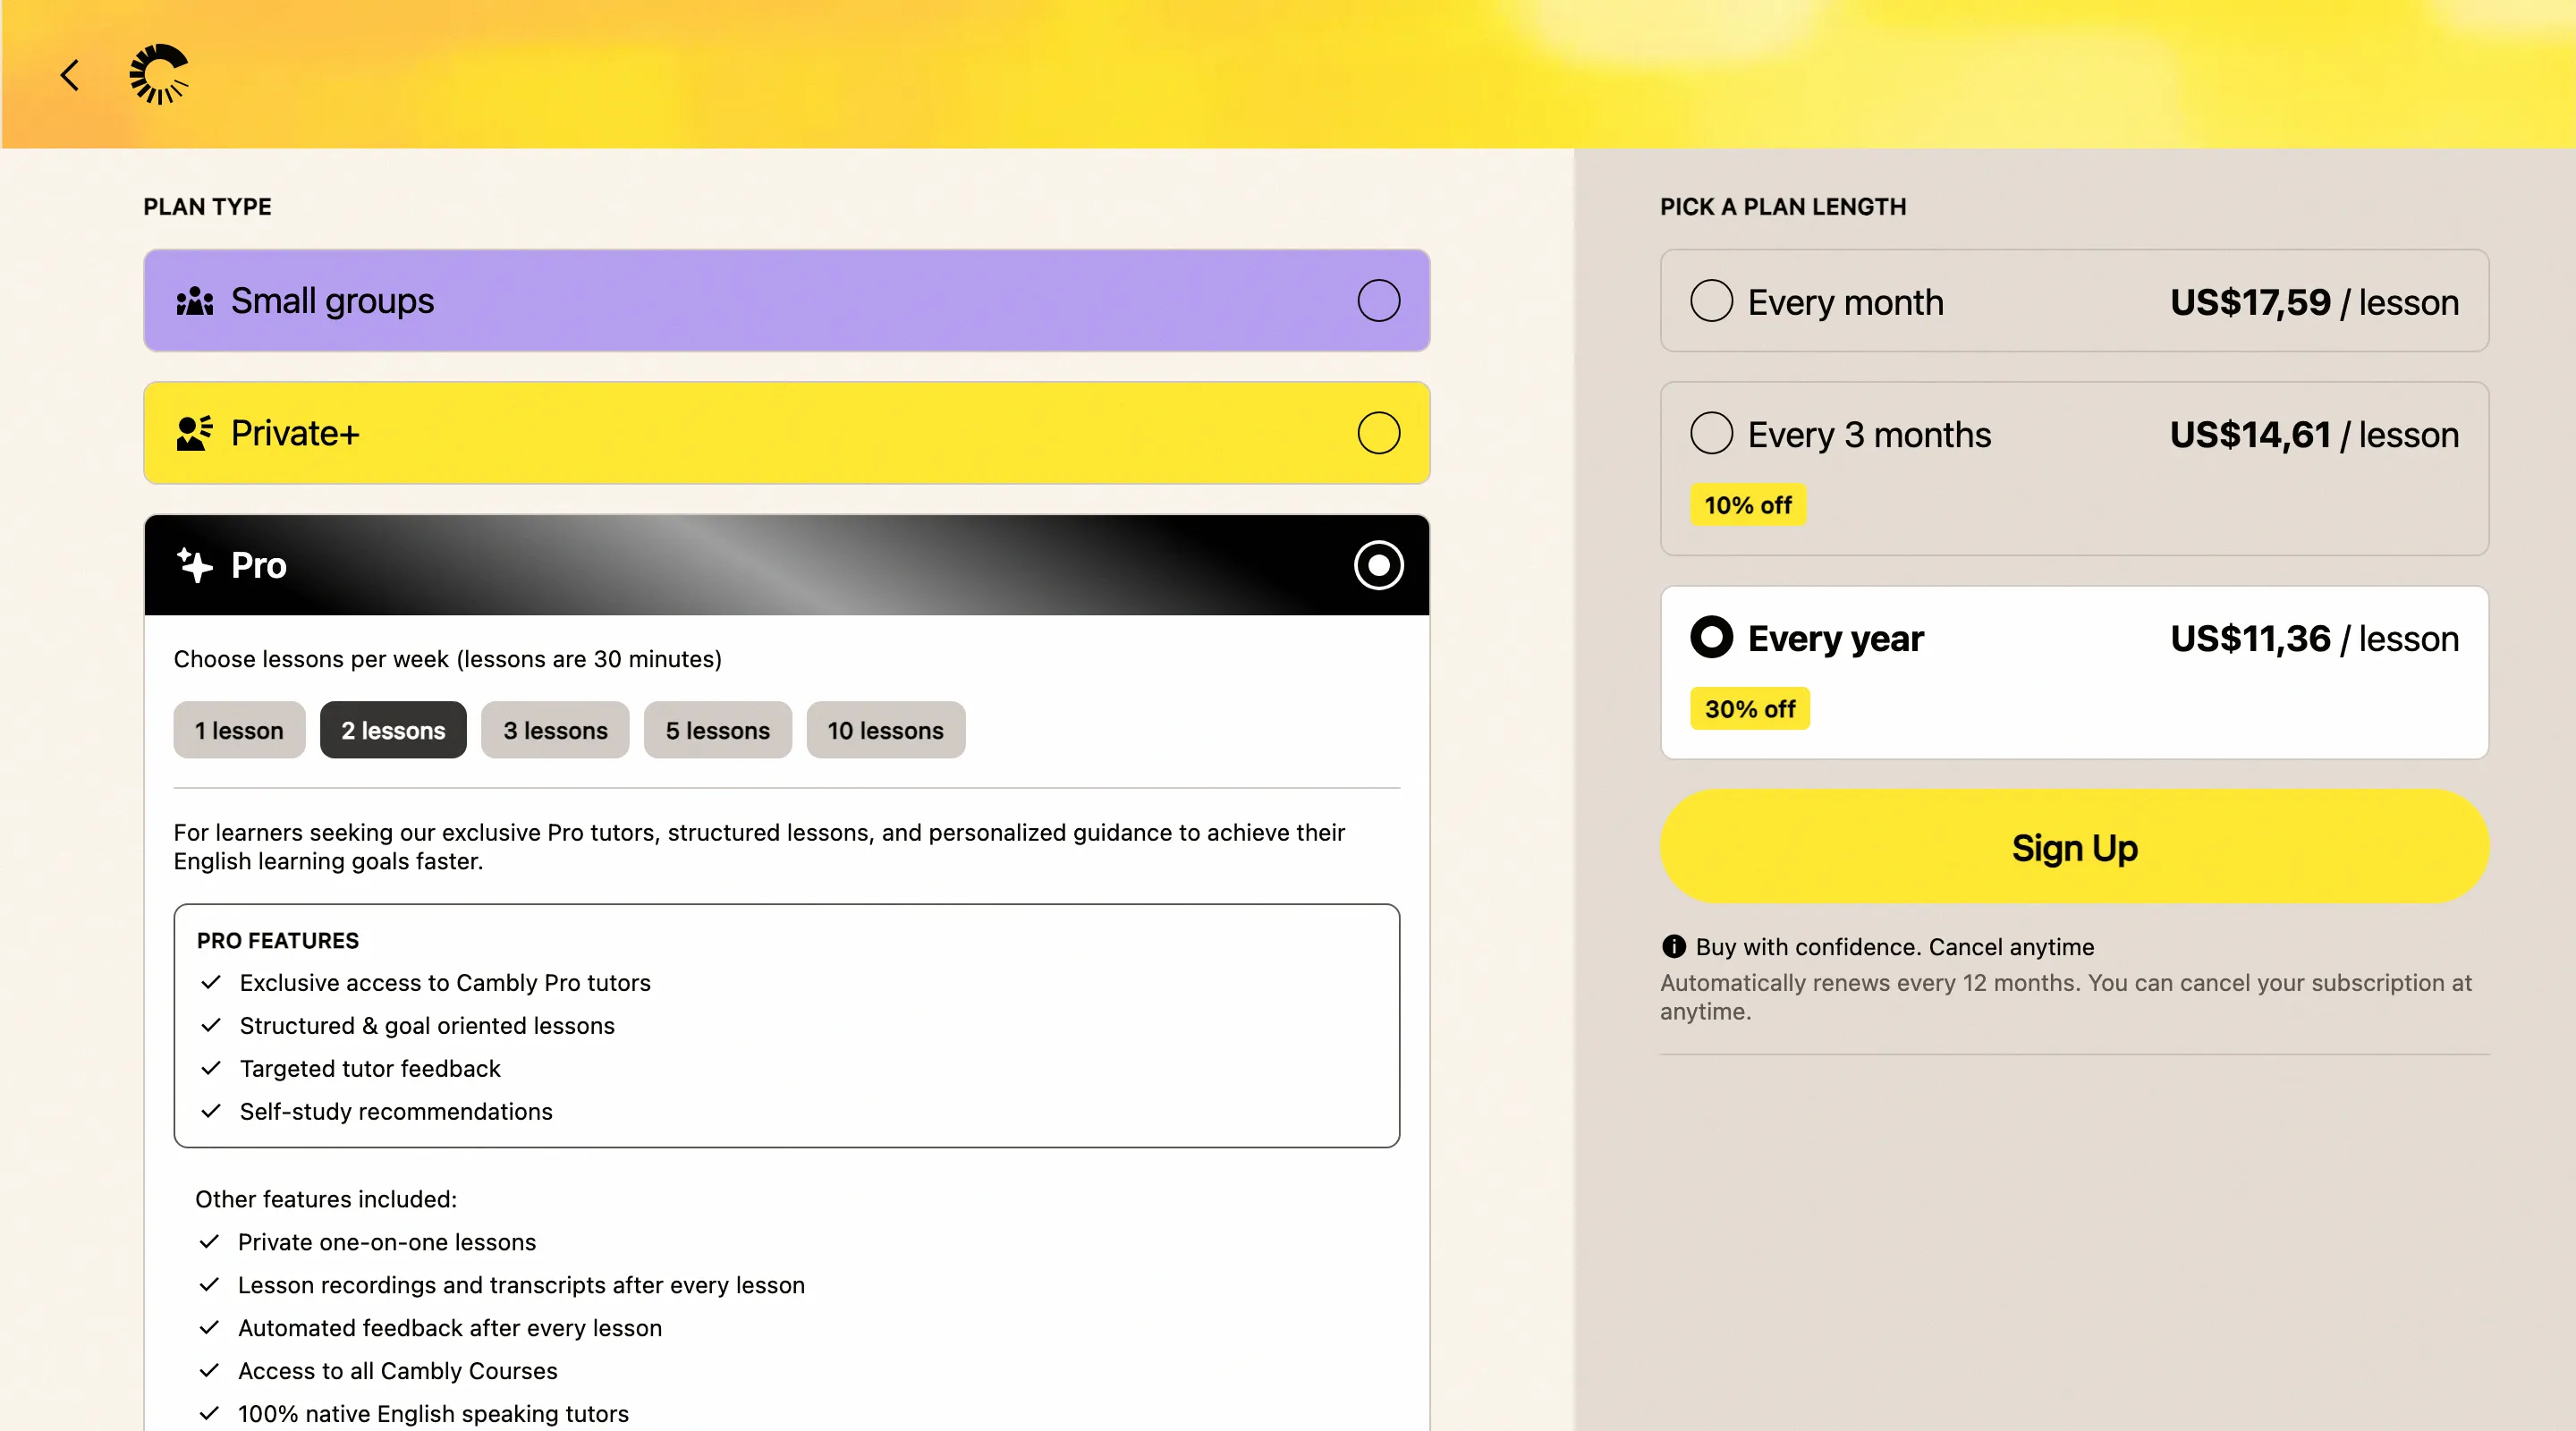Click Automatically renews every 12 months text
Viewport: 2576px width, 1431px height.
pos(2066,996)
